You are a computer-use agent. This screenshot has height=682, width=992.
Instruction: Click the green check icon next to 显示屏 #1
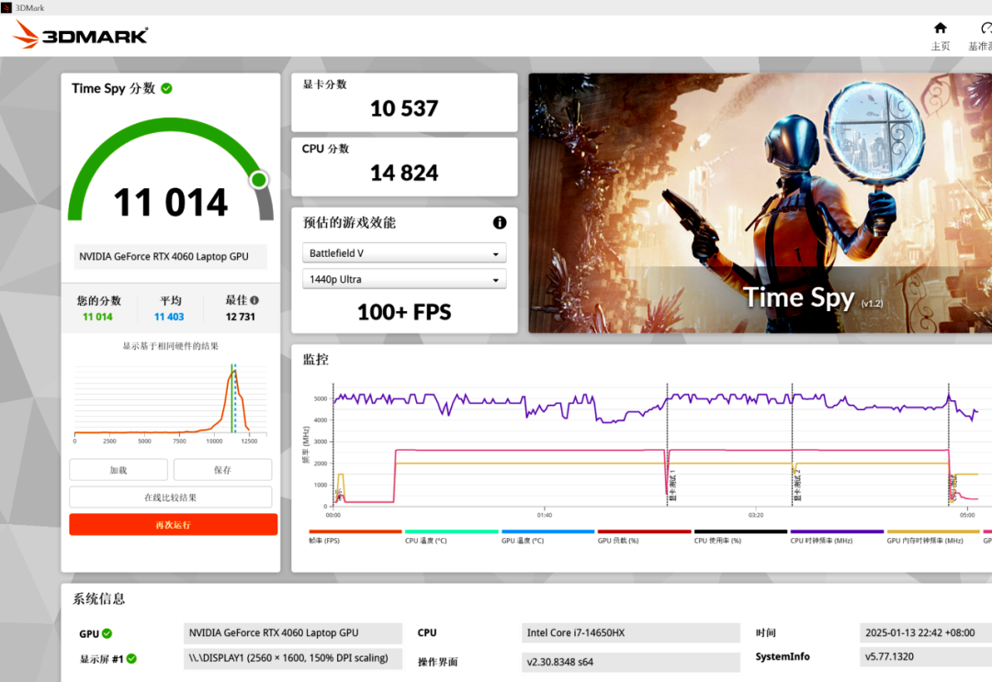click(131, 659)
